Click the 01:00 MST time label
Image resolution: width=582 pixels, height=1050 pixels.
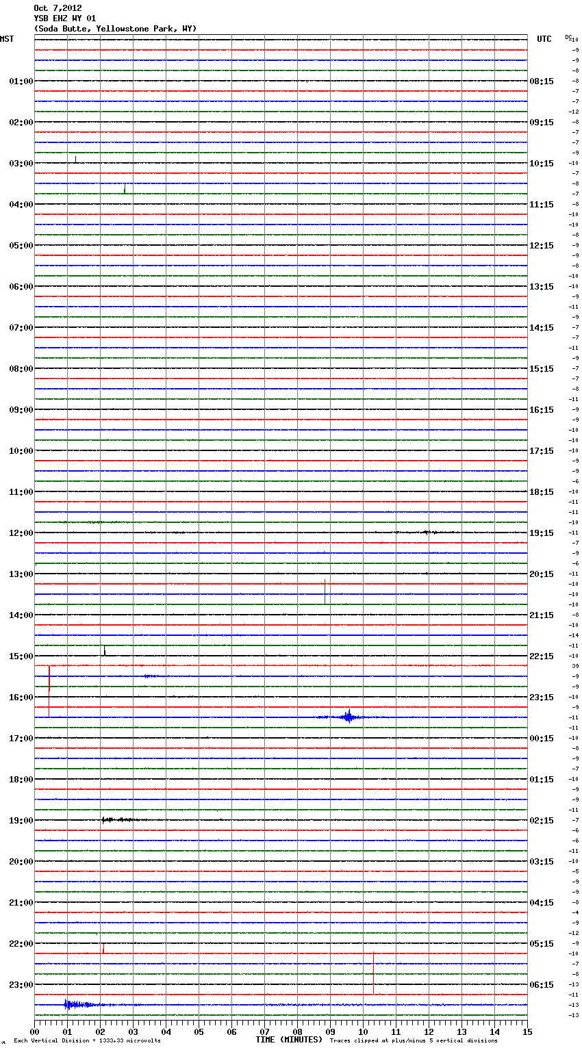point(21,81)
